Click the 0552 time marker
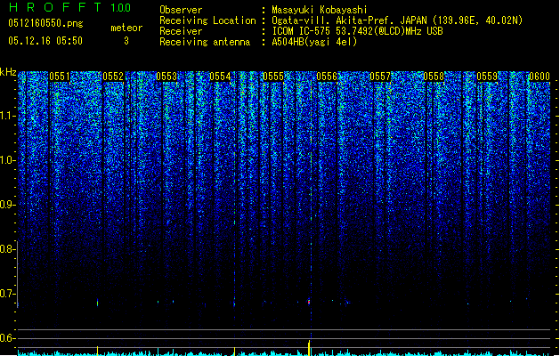Viewport: 560px width, 356px height. click(x=113, y=77)
